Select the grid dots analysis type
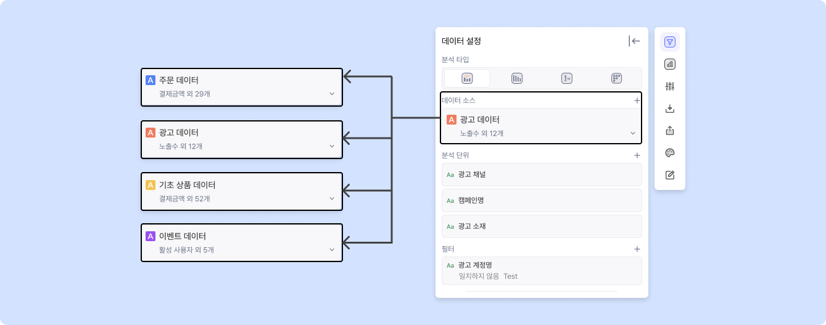826x325 pixels. [x=616, y=78]
